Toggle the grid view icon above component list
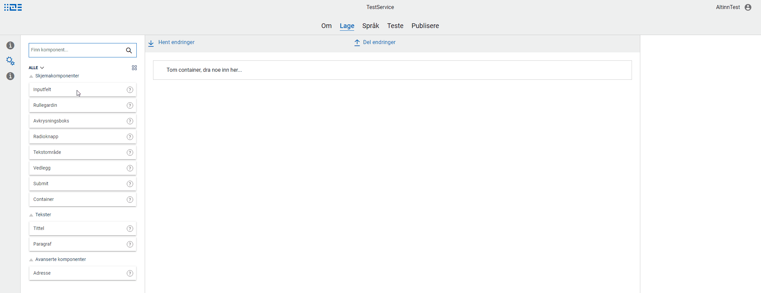The image size is (761, 293). pos(134,68)
